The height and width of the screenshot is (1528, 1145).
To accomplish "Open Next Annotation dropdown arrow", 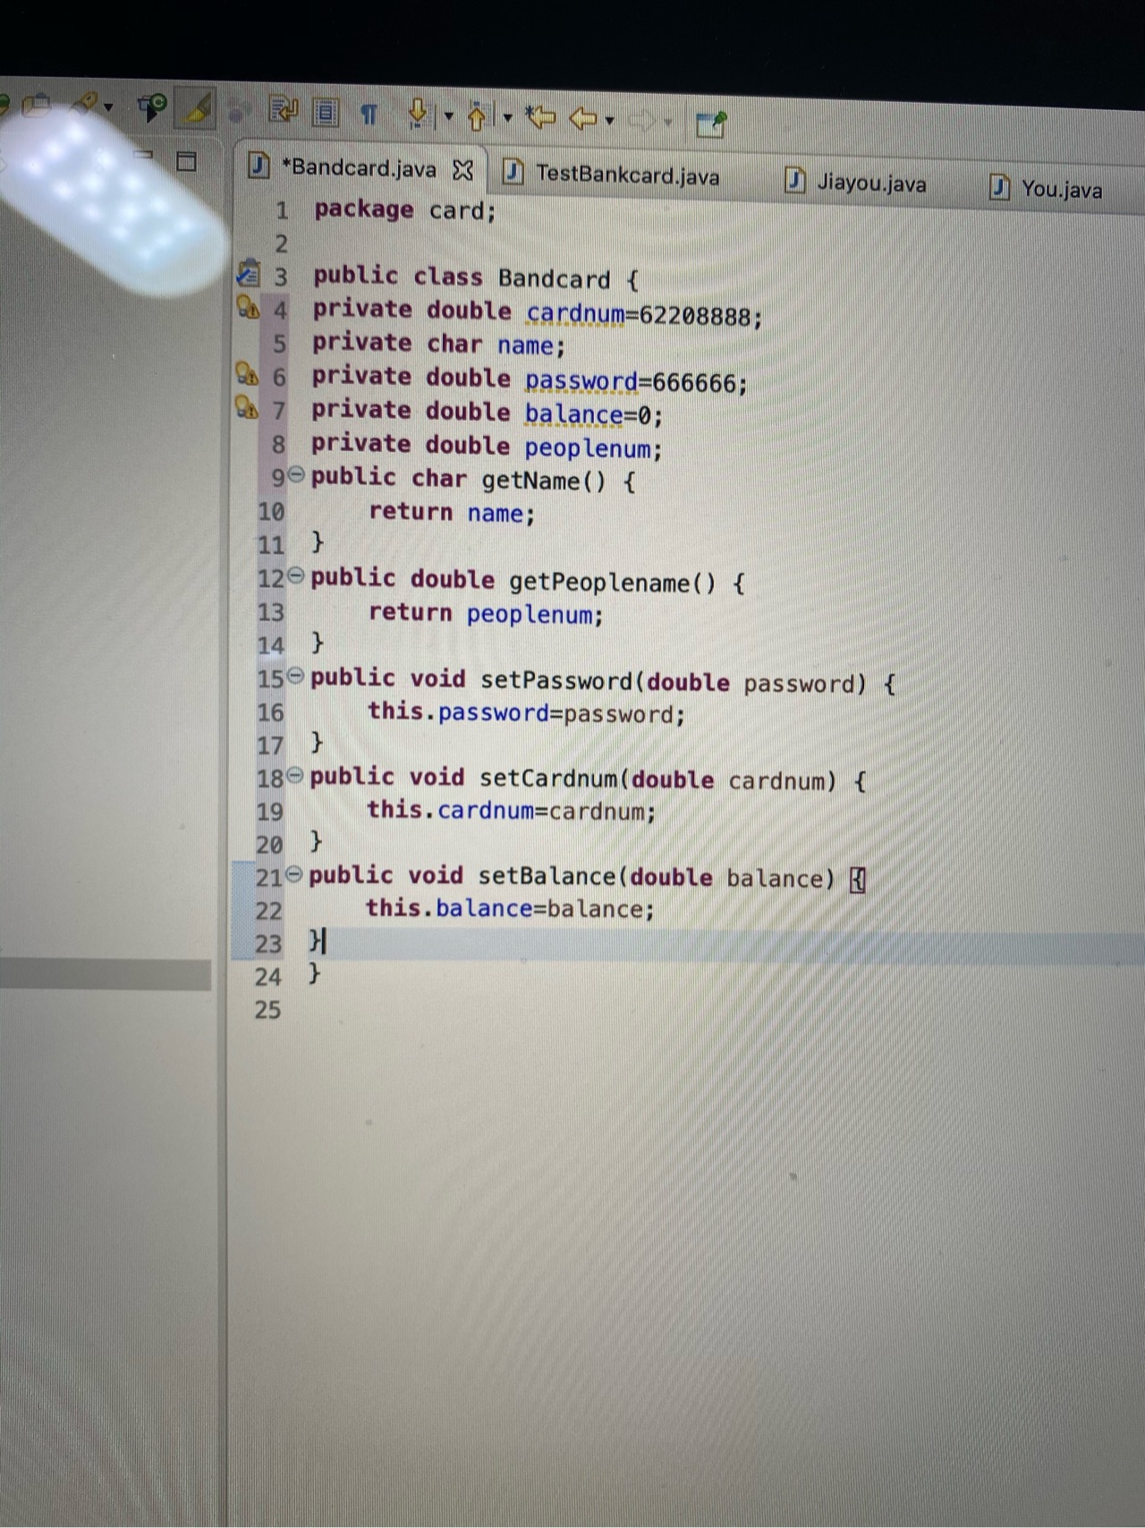I will click(448, 116).
